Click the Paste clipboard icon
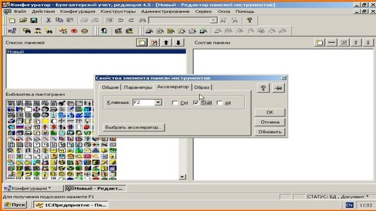 point(70,21)
